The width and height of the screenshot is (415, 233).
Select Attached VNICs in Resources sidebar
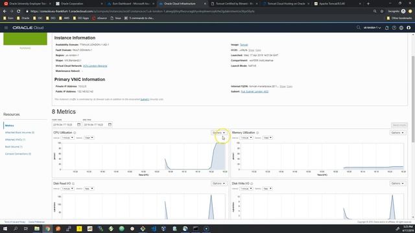pos(15,140)
